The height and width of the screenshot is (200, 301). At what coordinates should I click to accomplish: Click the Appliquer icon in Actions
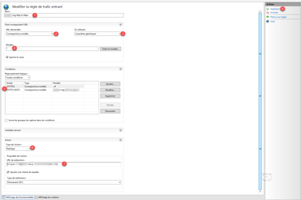pyautogui.click(x=267, y=9)
